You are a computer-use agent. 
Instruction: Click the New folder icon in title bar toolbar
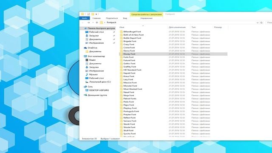coord(93,14)
